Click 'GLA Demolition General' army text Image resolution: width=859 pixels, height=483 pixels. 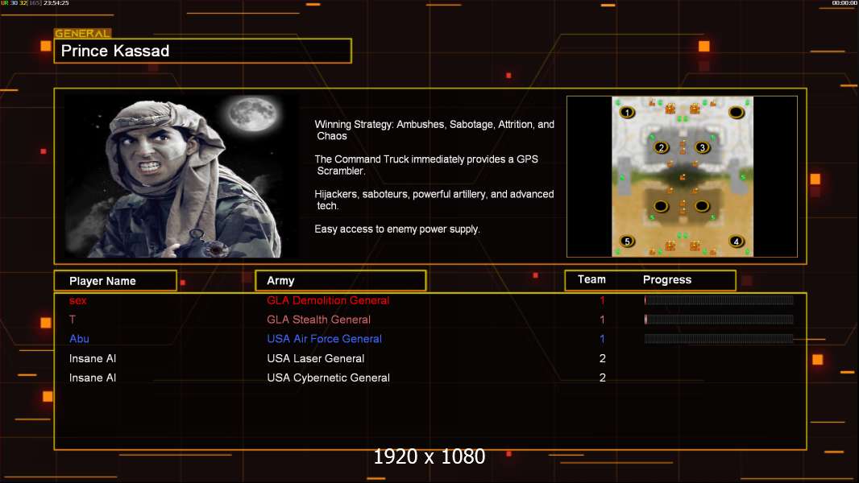(328, 300)
